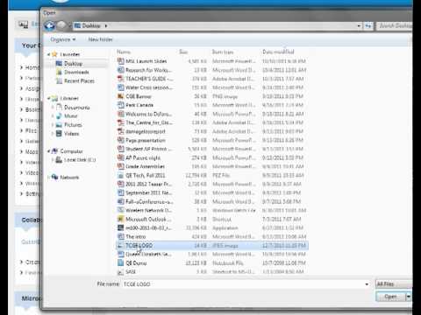Open the split arrow beside Open button
The image size is (421, 315).
(x=409, y=297)
